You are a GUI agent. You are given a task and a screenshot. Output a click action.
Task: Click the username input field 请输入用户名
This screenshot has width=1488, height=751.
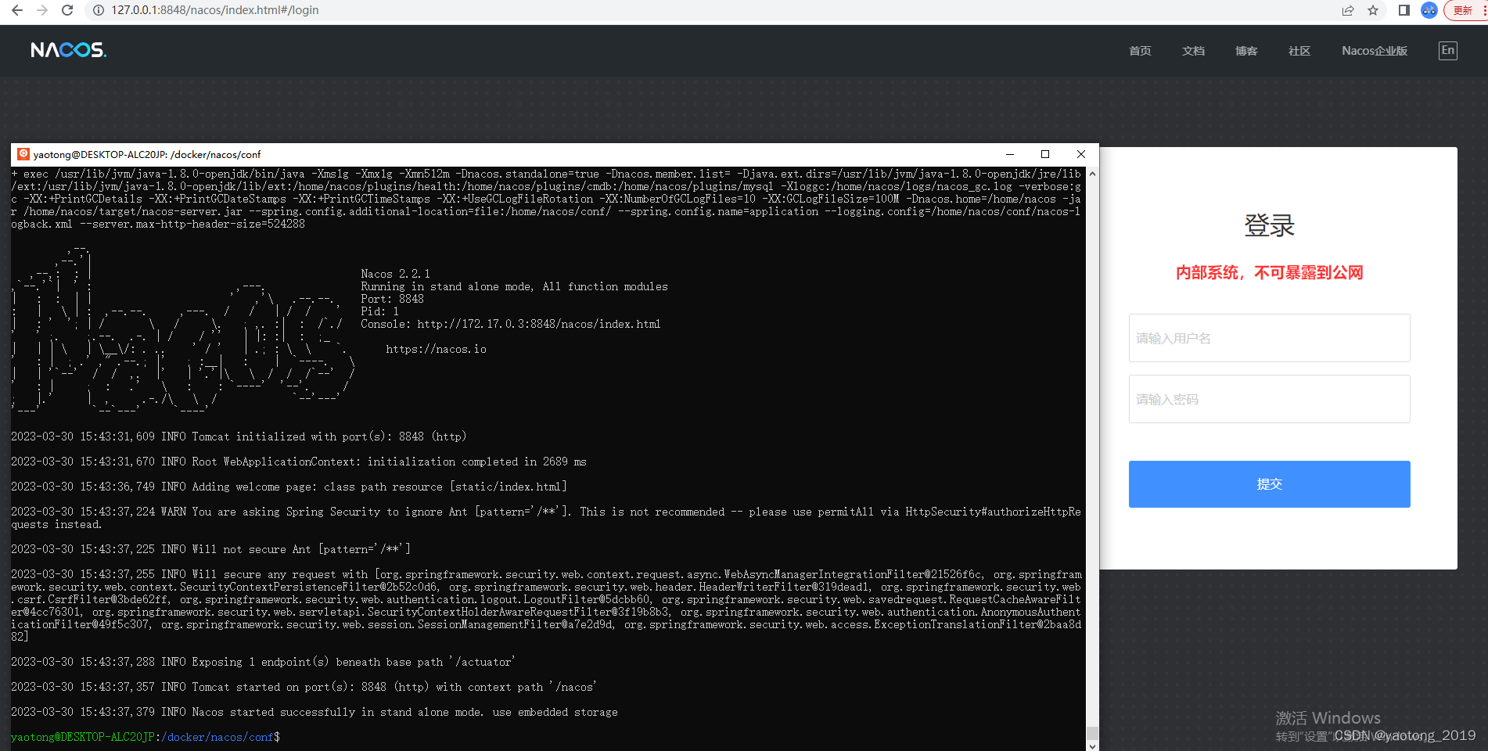pyautogui.click(x=1268, y=337)
